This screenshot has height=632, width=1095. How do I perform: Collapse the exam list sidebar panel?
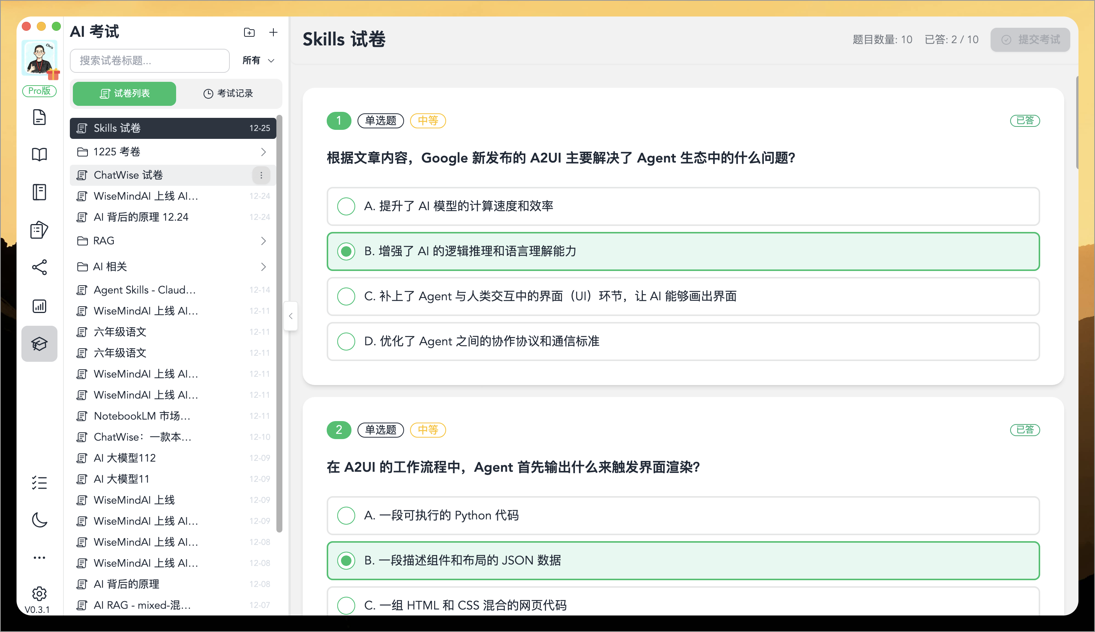tap(291, 316)
